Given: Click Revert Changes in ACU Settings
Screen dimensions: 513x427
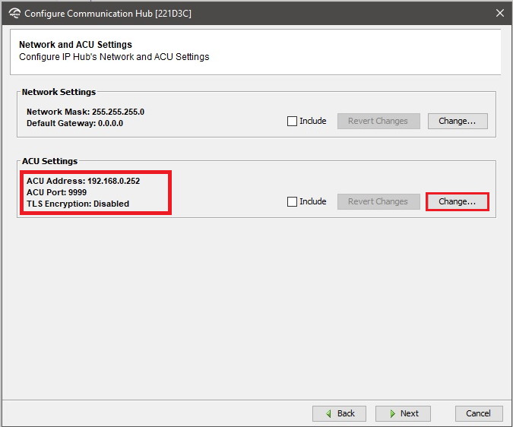Looking at the screenshot, I should [x=378, y=201].
